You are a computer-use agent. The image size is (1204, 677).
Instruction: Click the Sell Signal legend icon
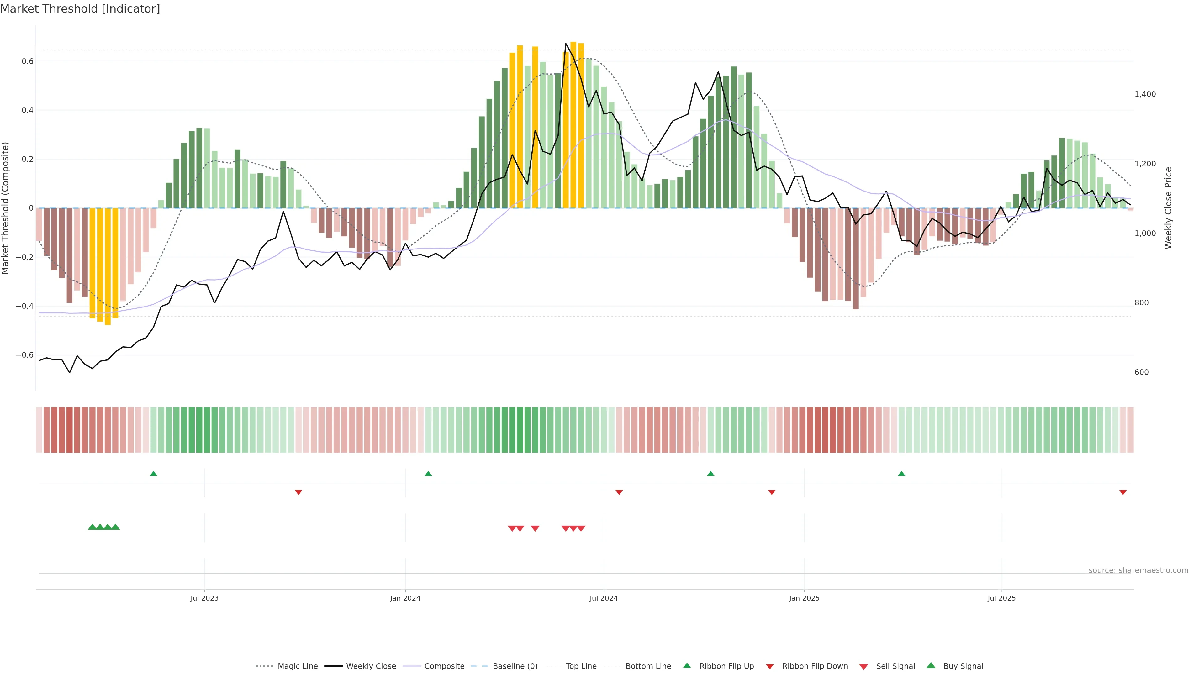click(864, 667)
